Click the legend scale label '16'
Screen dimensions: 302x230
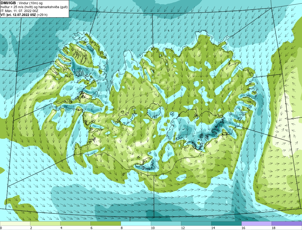[243, 228]
